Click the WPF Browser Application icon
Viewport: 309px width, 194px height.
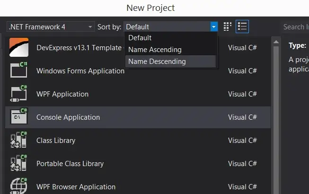[19, 186]
